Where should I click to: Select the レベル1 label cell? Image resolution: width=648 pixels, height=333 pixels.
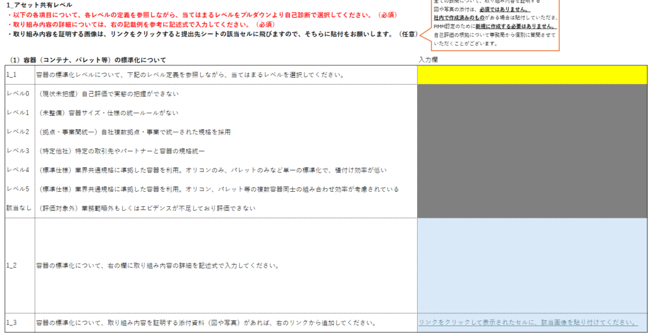[x=19, y=113]
